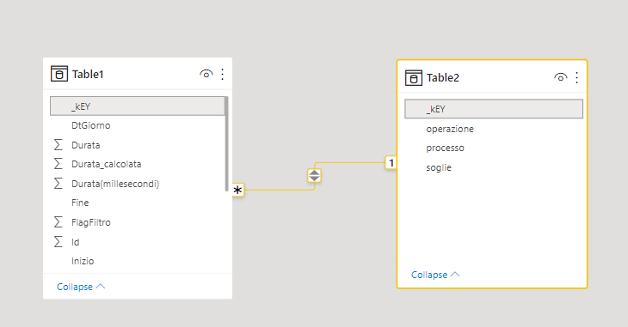
Task: Toggle visibility eye of Table2
Action: 560,77
